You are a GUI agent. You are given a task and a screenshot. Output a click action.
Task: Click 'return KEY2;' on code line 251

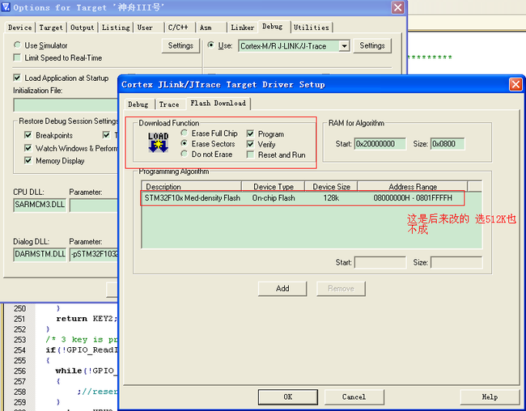point(87,319)
